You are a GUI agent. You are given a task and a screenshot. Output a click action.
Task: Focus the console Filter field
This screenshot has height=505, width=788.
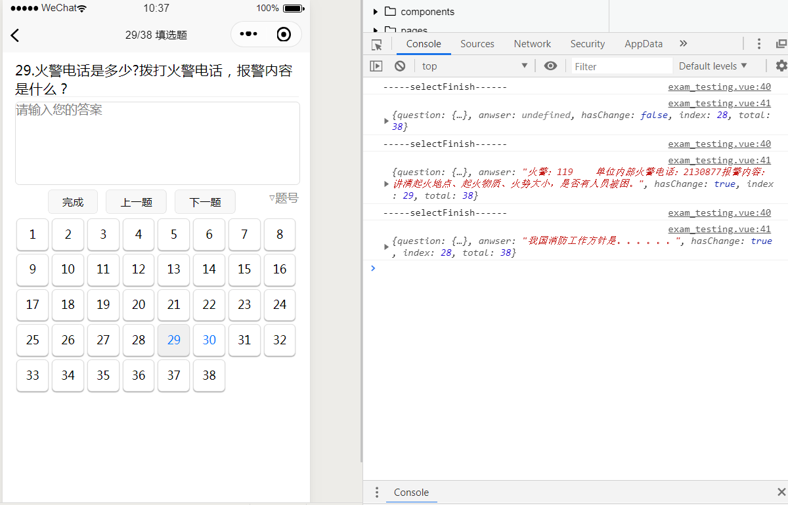pyautogui.click(x=622, y=66)
